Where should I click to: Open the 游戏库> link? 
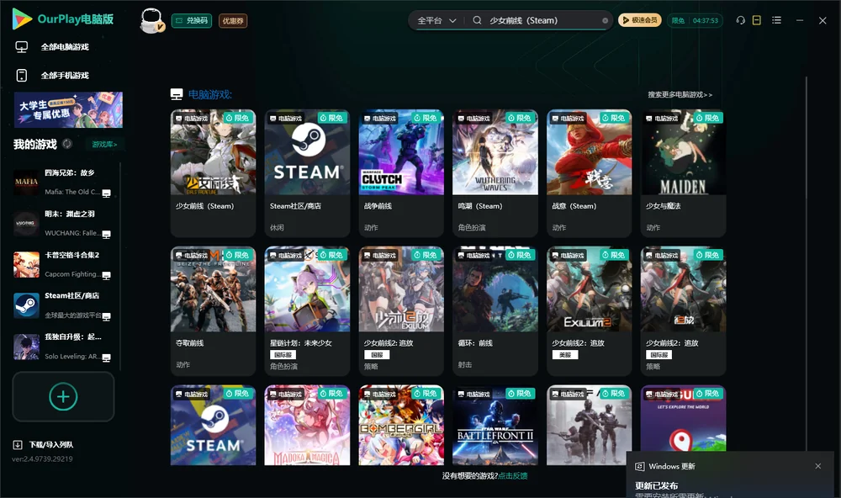pyautogui.click(x=104, y=145)
